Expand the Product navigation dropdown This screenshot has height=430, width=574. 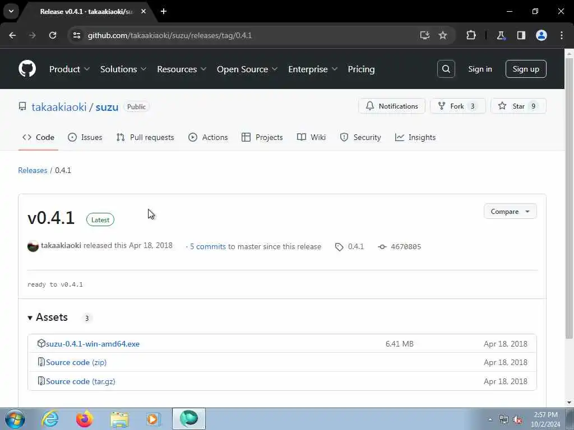click(70, 69)
